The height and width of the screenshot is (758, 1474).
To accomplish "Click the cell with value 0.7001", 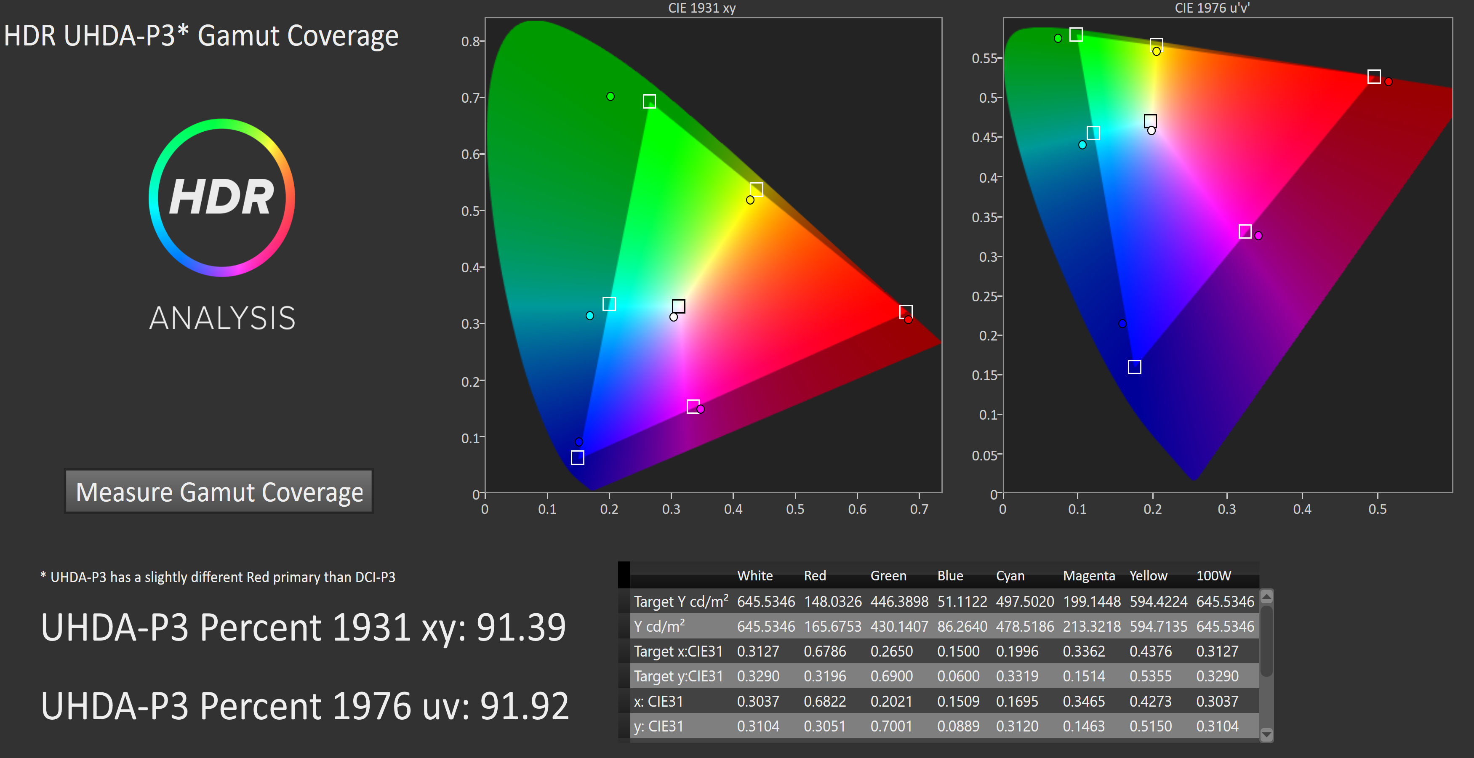I will [x=891, y=726].
